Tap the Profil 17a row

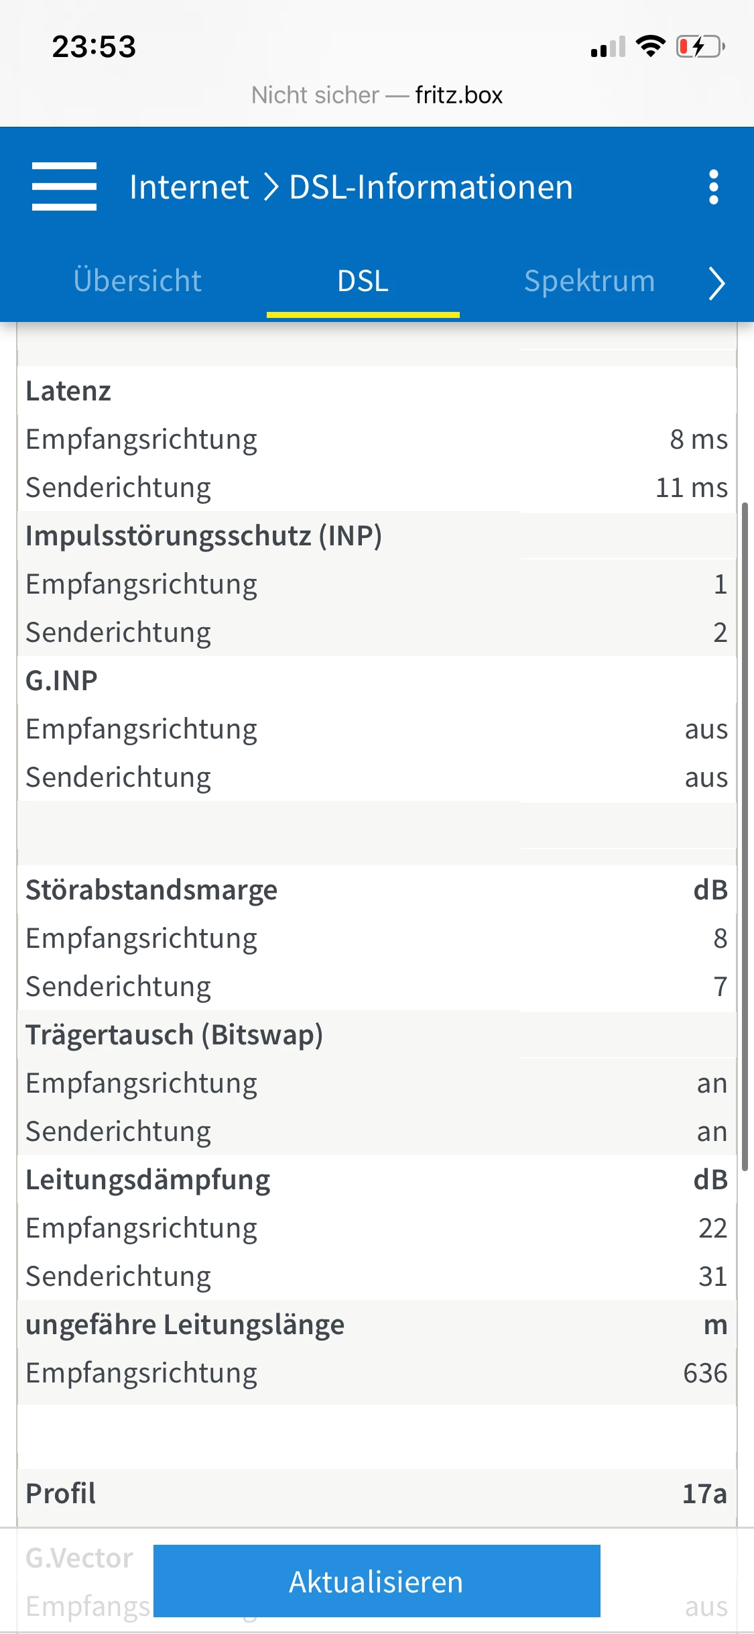[x=375, y=1494]
